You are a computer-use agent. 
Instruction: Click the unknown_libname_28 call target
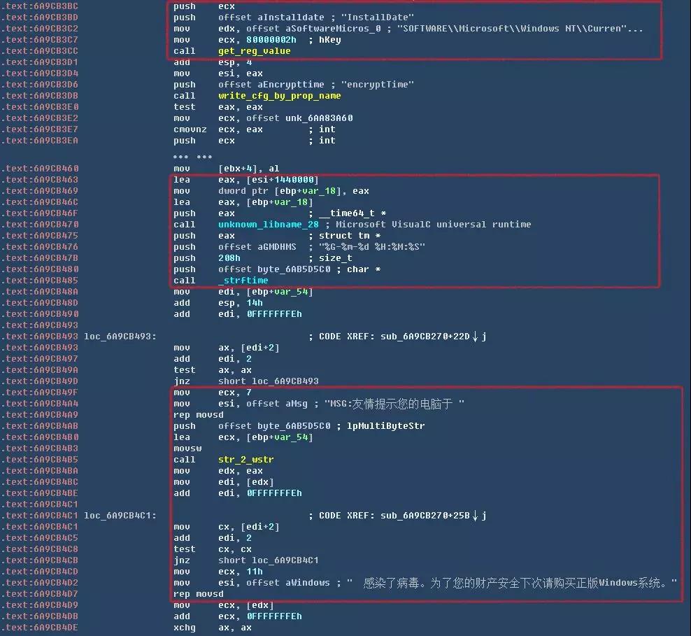pos(269,225)
